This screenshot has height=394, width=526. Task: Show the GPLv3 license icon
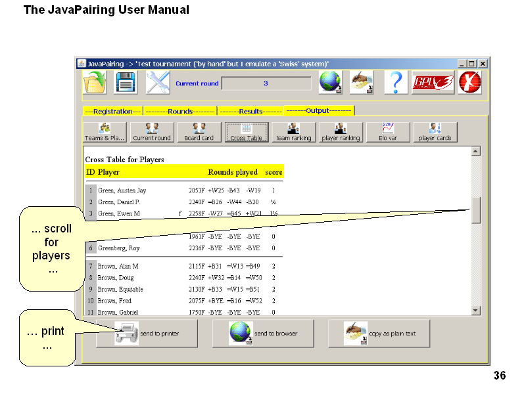click(433, 83)
